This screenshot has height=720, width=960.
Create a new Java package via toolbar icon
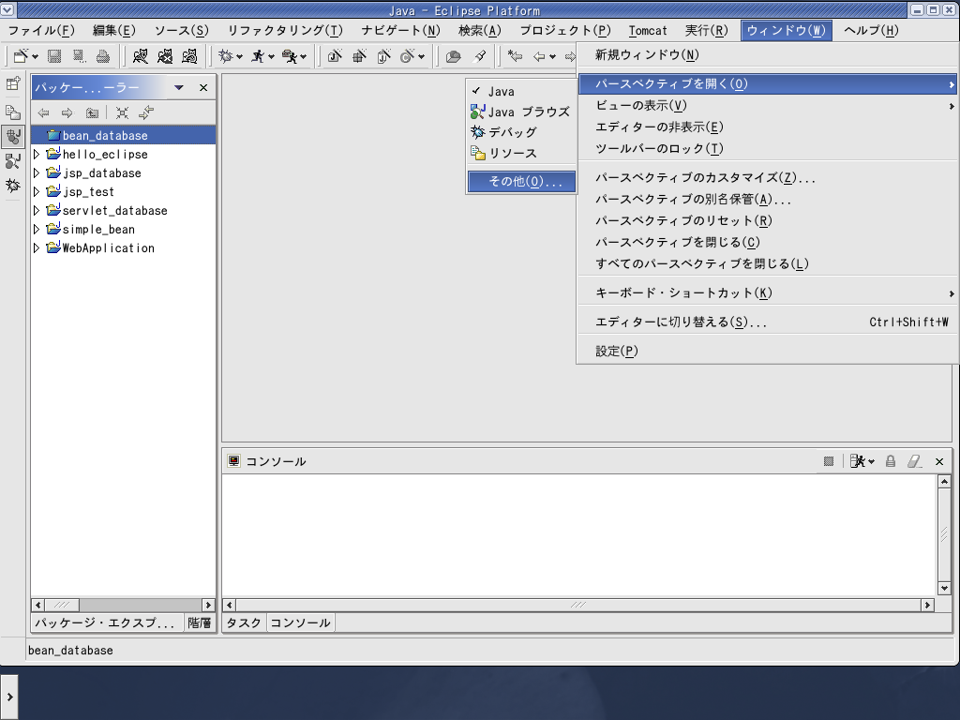point(359,56)
